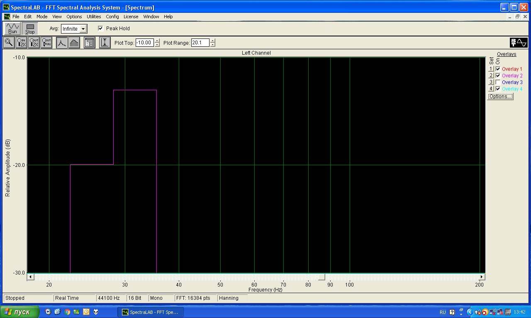Viewport: 531px width, 318px height.
Task: Disable the Overlay 1 checkbox
Action: [498, 69]
